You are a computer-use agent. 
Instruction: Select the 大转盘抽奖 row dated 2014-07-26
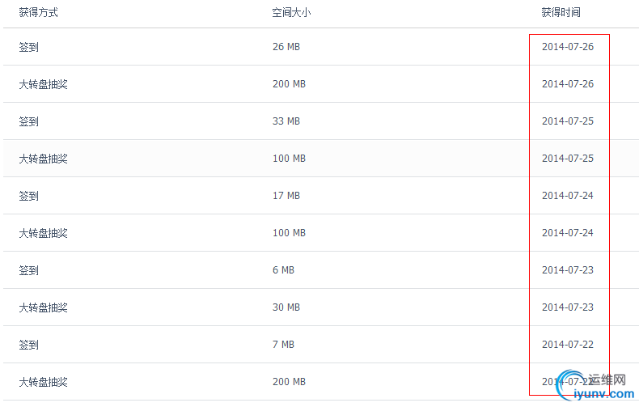(321, 84)
